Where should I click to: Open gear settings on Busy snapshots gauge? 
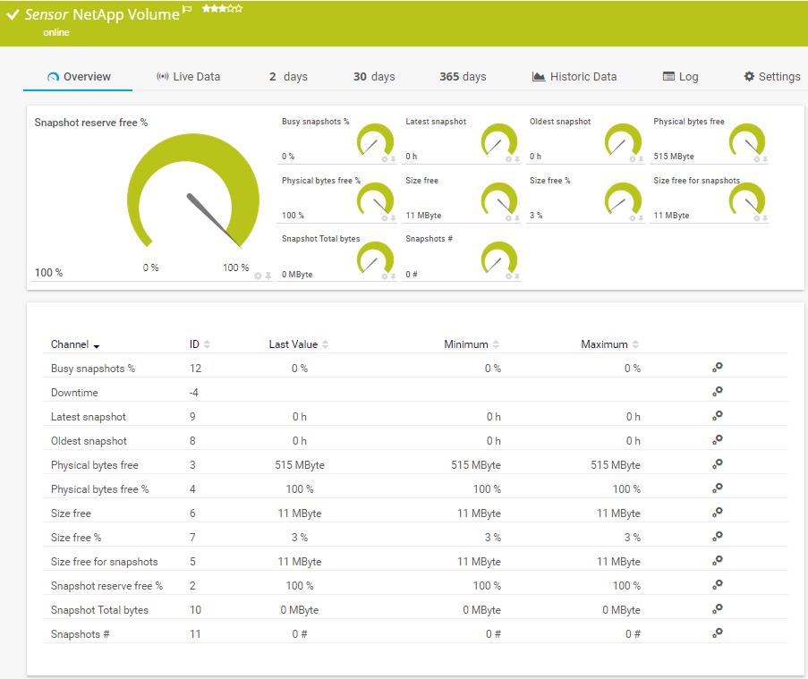click(x=385, y=159)
